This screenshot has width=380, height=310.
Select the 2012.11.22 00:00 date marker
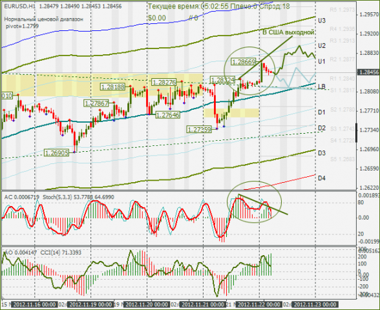pyautogui.click(x=259, y=304)
